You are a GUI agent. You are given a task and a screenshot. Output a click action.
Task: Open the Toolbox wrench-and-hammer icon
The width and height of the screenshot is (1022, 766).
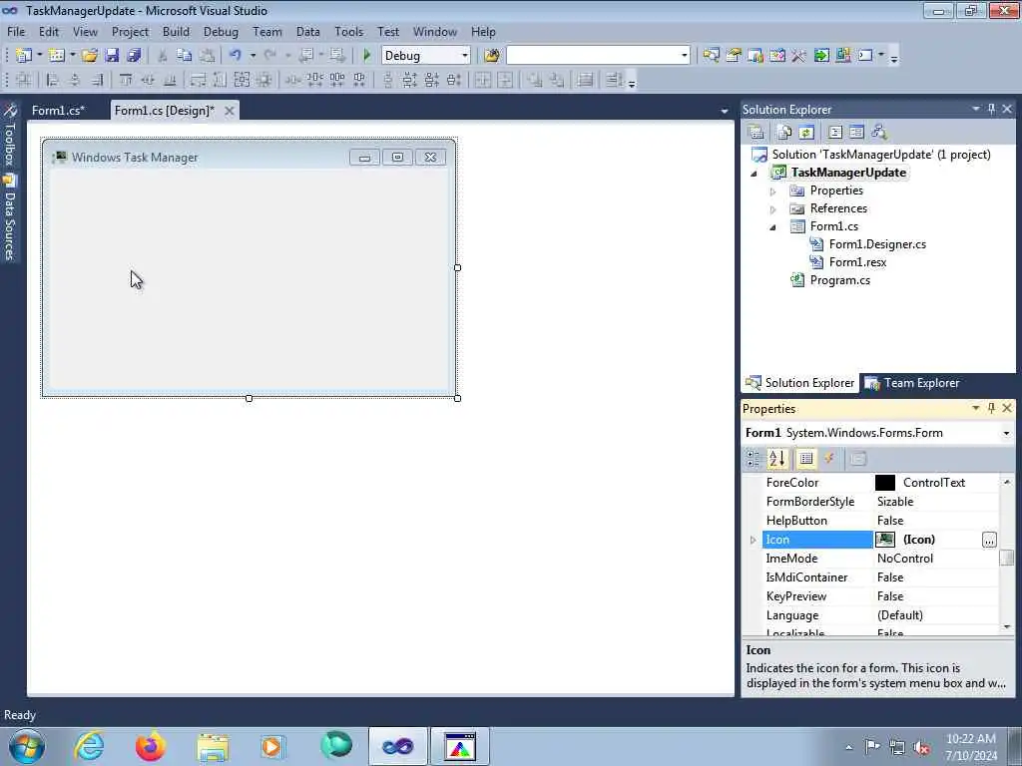point(799,56)
